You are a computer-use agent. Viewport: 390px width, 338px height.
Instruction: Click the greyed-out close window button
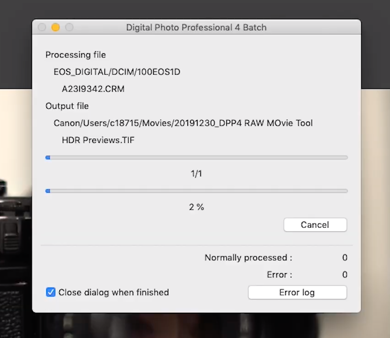(x=42, y=27)
